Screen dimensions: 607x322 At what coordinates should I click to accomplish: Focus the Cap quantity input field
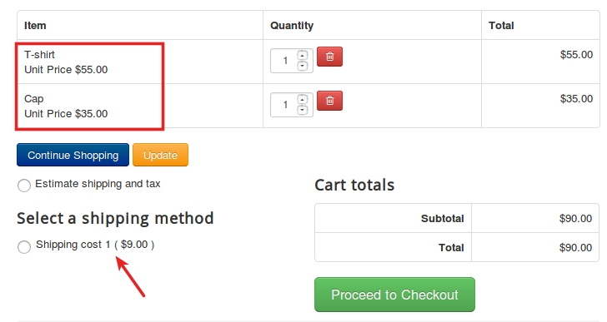click(x=284, y=105)
